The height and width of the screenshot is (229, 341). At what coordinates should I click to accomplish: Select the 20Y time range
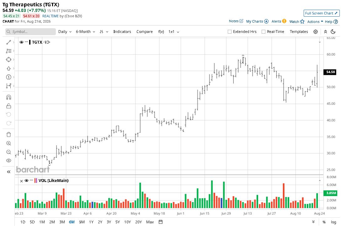pos(138,222)
